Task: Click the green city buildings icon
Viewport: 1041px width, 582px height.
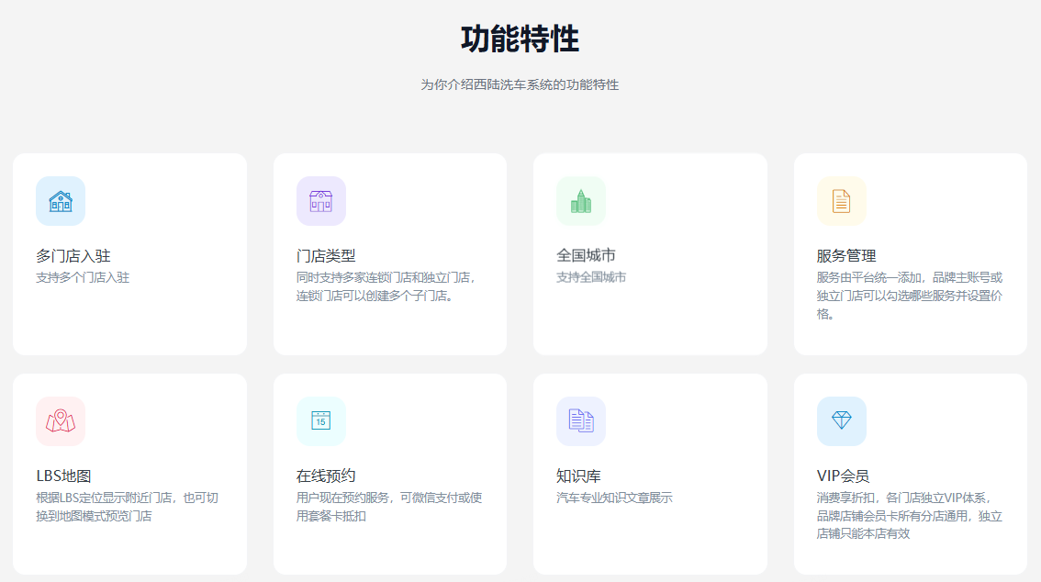Action: 580,201
